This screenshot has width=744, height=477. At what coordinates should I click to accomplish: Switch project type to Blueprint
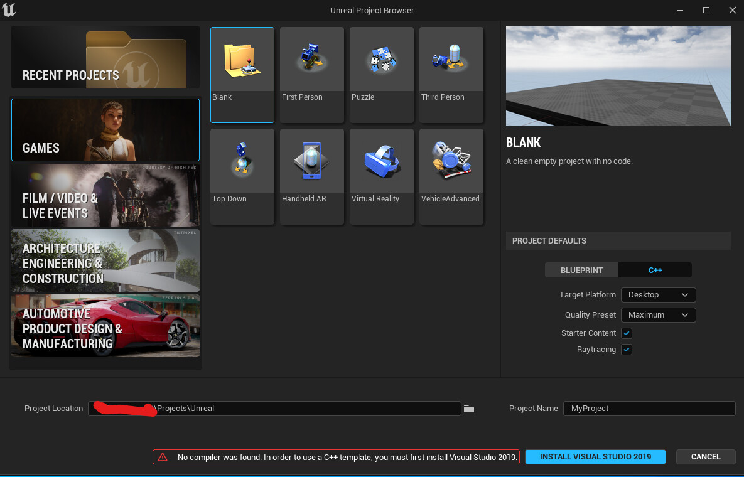[x=581, y=270]
